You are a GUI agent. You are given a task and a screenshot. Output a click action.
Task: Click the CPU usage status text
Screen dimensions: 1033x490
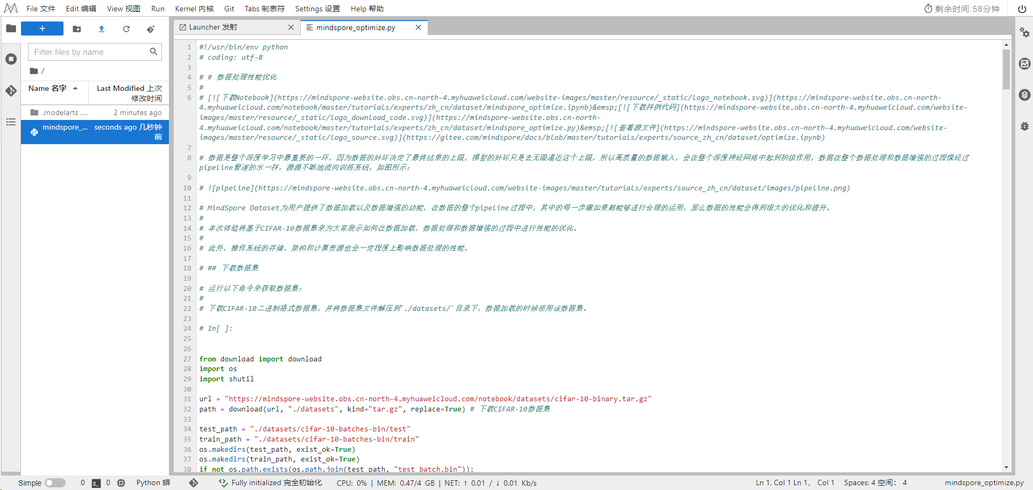[x=352, y=483]
